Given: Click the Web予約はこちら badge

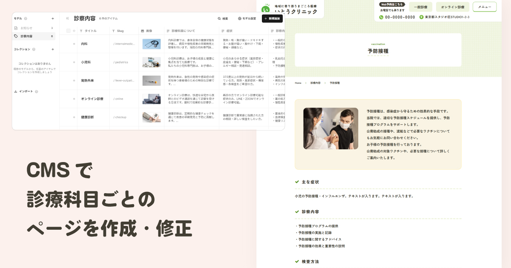Looking at the screenshot, I should (392, 4).
